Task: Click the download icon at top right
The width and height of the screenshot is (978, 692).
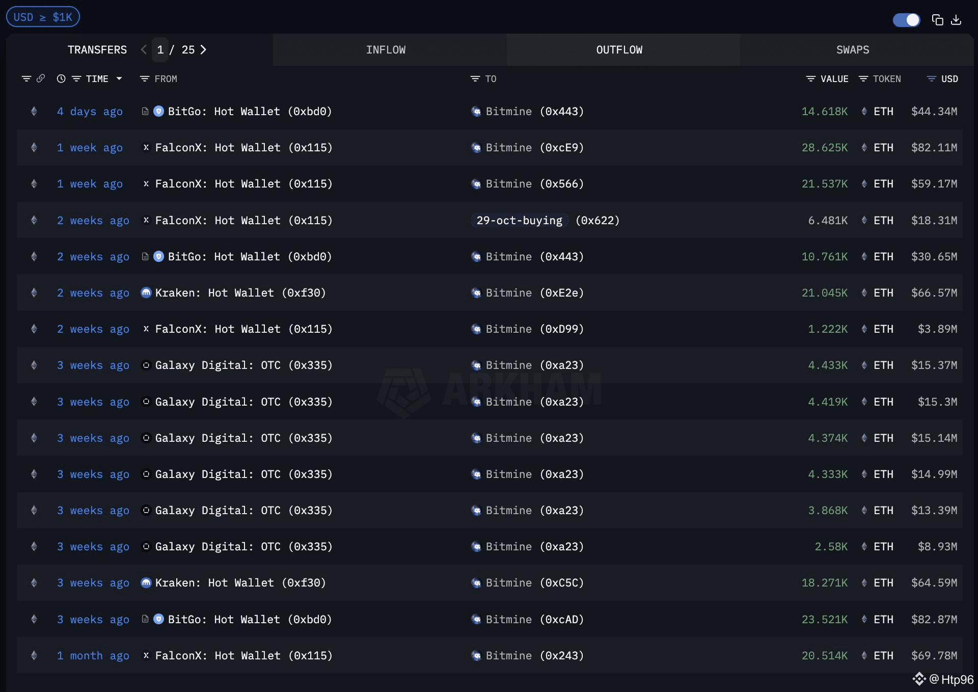Action: pos(956,20)
